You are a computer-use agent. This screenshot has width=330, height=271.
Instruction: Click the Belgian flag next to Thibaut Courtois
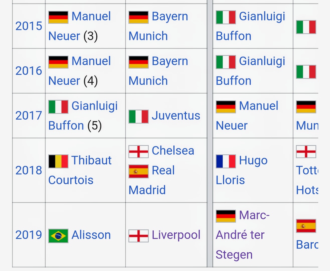click(x=58, y=161)
